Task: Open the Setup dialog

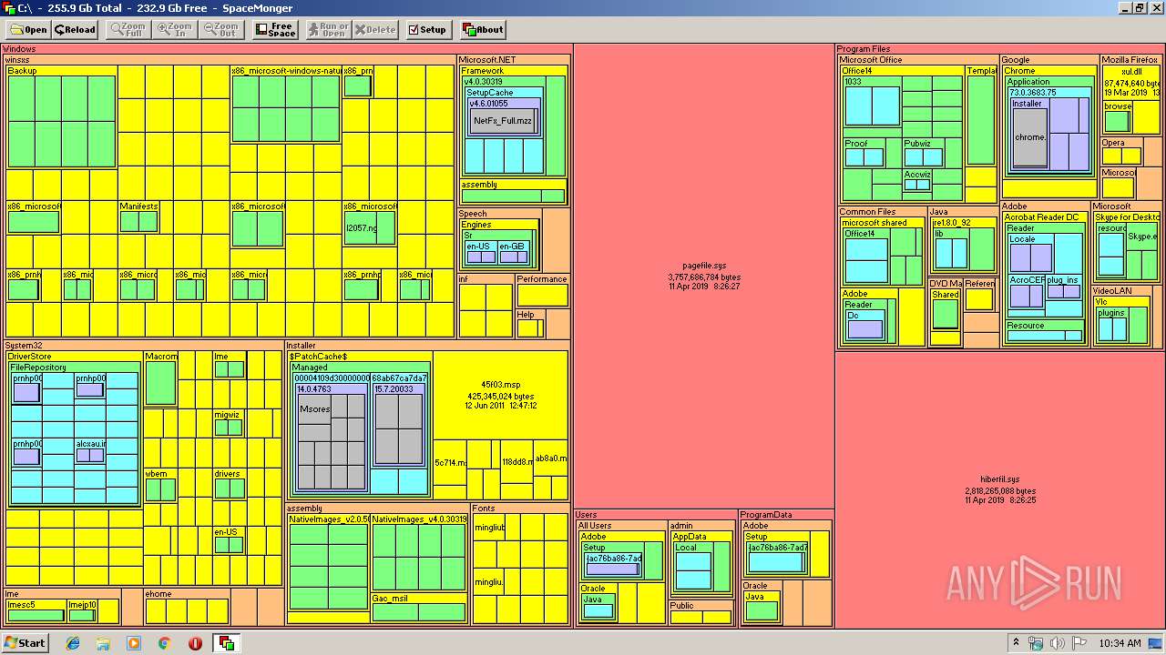Action: pos(427,29)
